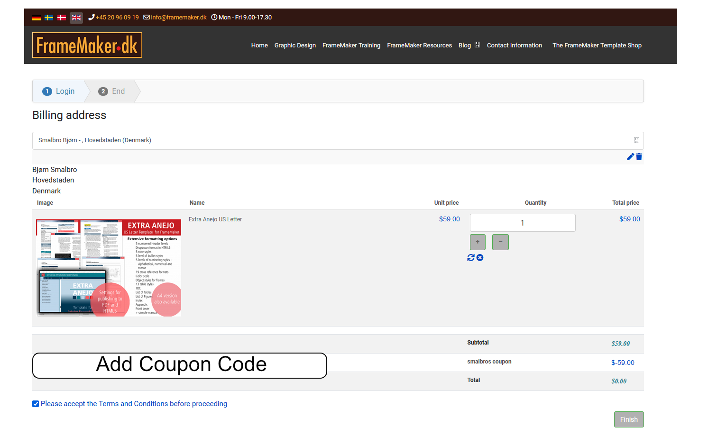Click the $59.00 total price in item row
717x436 pixels.
tap(630, 219)
